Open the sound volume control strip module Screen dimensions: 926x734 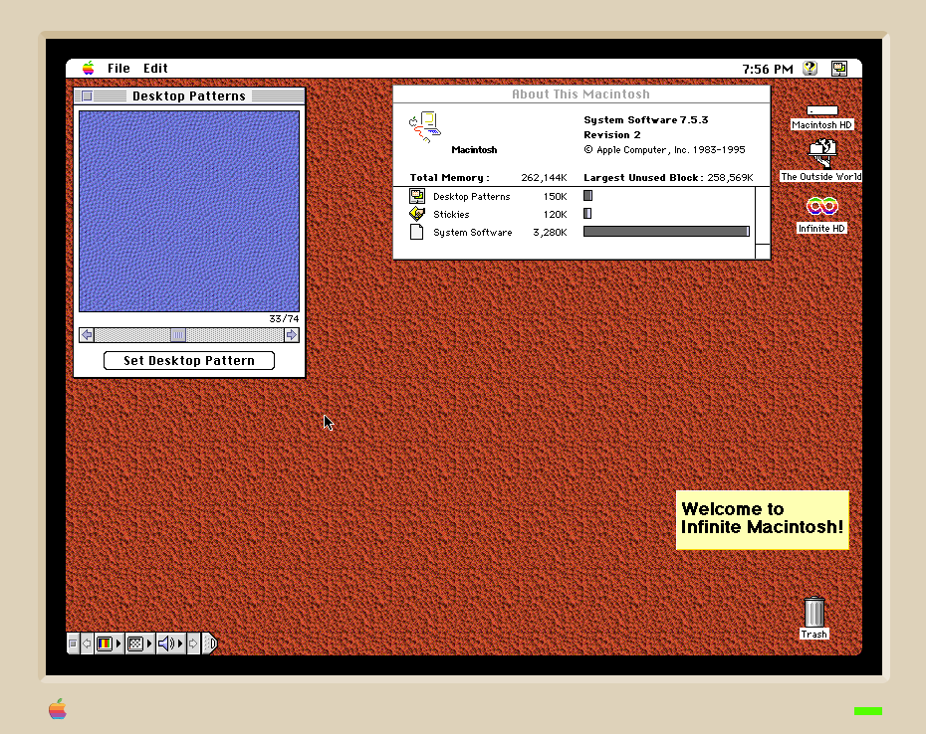coord(166,643)
